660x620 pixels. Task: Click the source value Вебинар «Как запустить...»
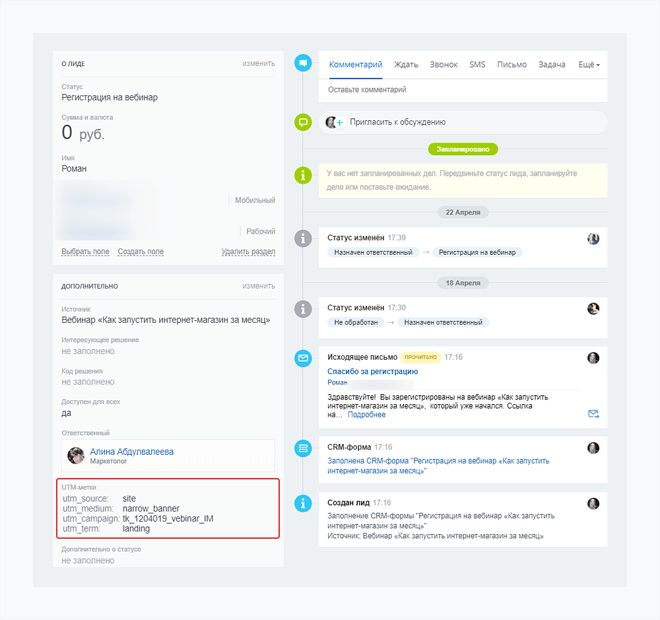pos(166,320)
